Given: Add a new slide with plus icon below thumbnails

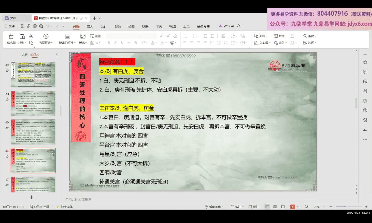Looking at the screenshot, I should coord(31,197).
